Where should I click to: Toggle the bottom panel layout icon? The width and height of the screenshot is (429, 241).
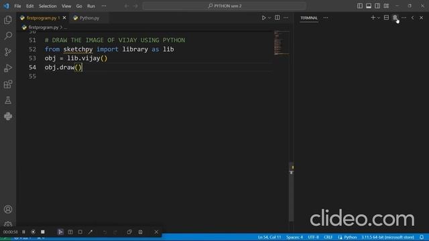pyautogui.click(x=369, y=6)
